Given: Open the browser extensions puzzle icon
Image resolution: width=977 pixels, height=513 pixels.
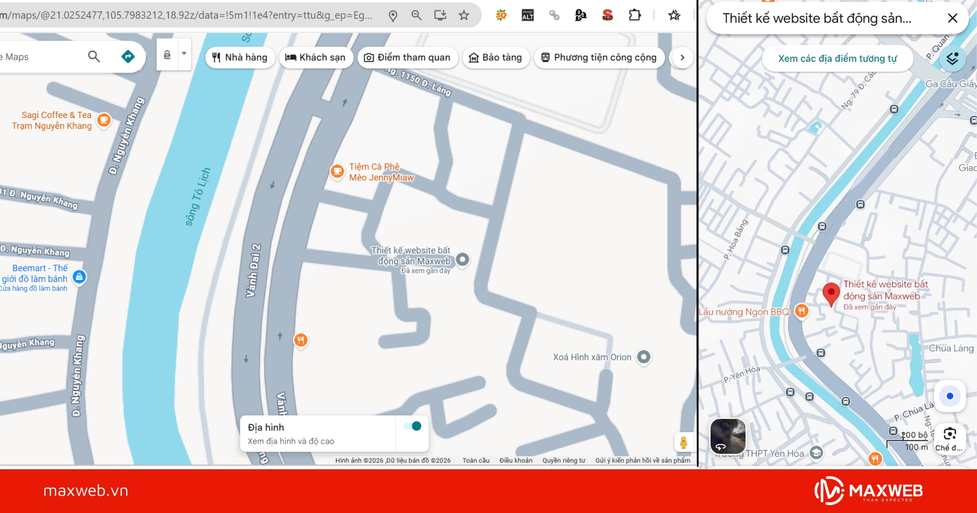Looking at the screenshot, I should click(x=635, y=15).
